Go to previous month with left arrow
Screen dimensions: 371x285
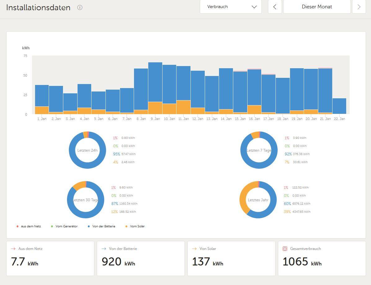275,7
